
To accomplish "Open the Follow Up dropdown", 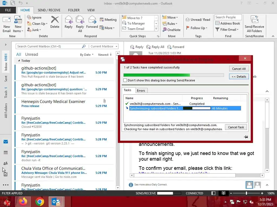I will (x=197, y=28).
